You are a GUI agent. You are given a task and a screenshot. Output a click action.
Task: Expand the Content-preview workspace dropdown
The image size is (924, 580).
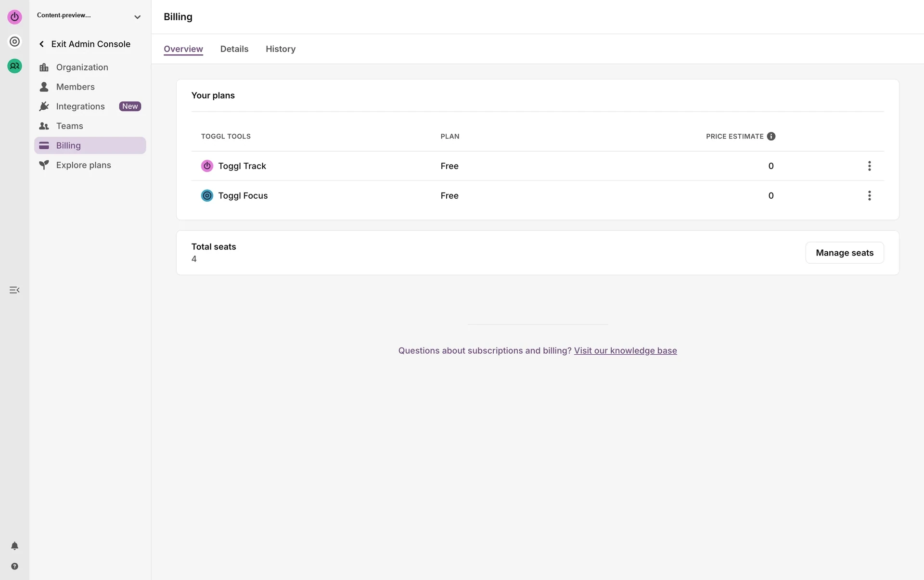(x=137, y=17)
